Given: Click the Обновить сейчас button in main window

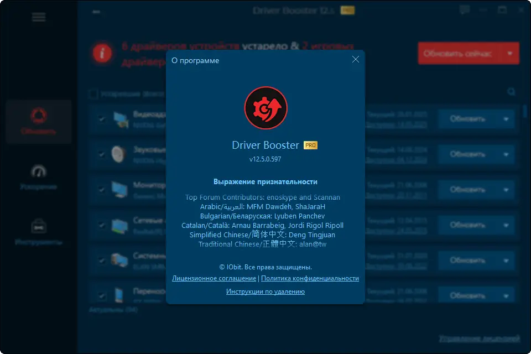Looking at the screenshot, I should click(459, 54).
